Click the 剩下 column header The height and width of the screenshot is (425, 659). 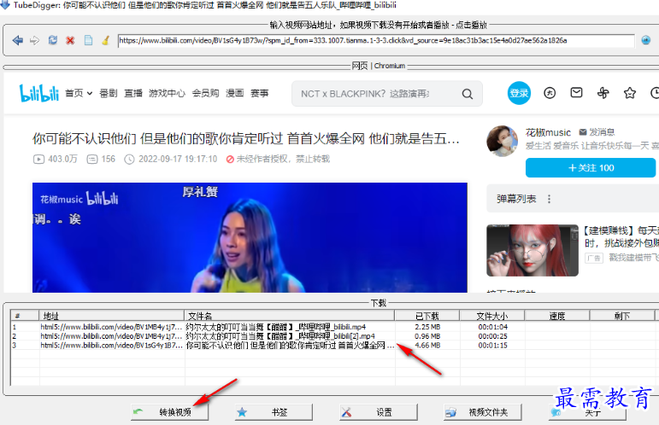click(x=622, y=316)
